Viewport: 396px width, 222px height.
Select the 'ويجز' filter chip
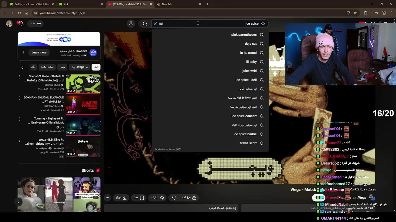click(x=62, y=67)
